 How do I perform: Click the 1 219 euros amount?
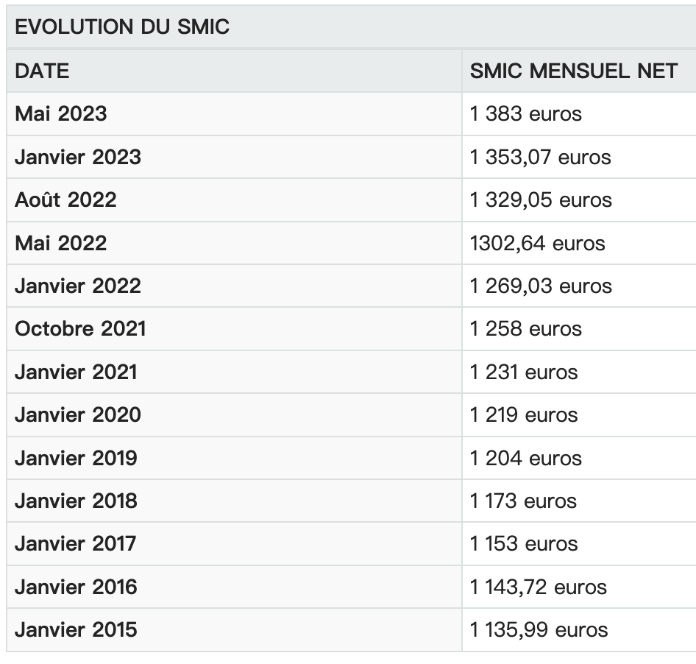click(x=525, y=414)
